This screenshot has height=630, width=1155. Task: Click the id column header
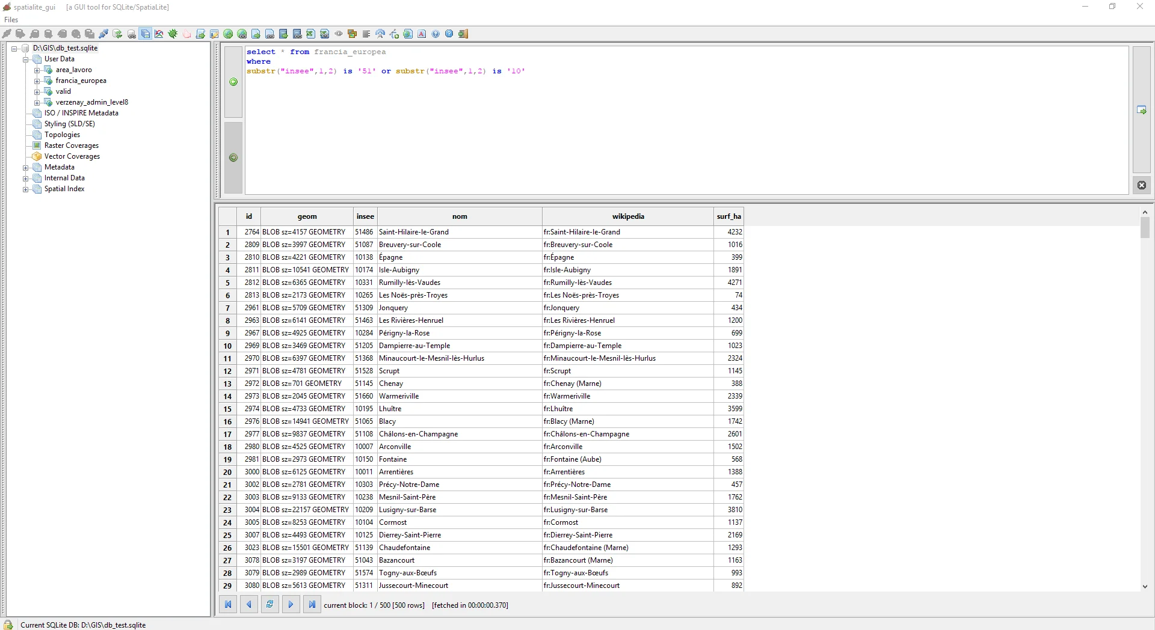[x=248, y=216]
